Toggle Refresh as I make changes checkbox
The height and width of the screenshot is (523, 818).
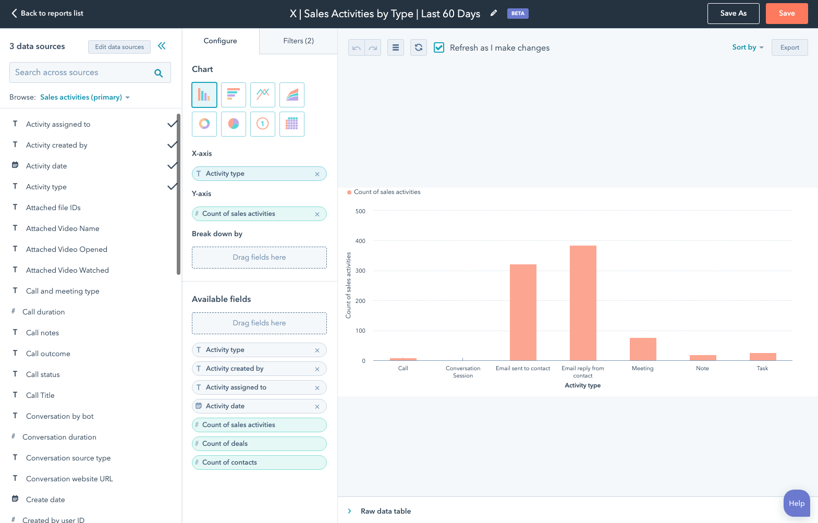coord(439,47)
